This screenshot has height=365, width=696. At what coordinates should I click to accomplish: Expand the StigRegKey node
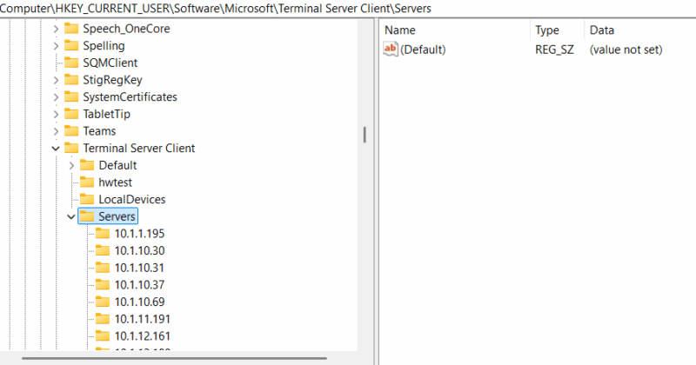56,80
